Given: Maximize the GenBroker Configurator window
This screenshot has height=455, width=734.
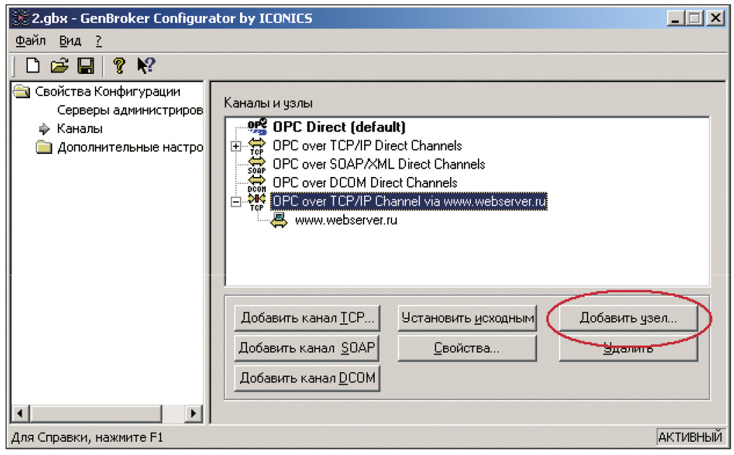Looking at the screenshot, I should pyautogui.click(x=695, y=18).
